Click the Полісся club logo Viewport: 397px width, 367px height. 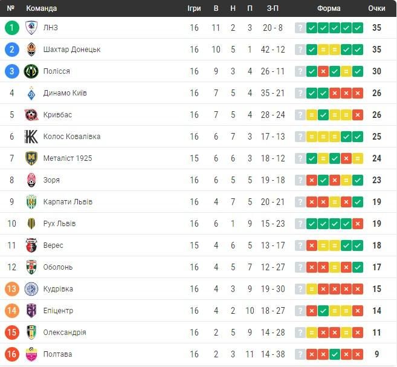[31, 71]
